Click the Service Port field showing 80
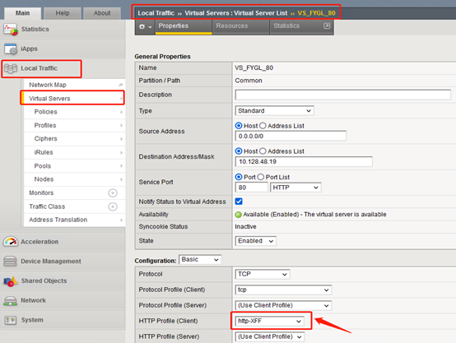Screen dimensions: 456x343 [251, 188]
